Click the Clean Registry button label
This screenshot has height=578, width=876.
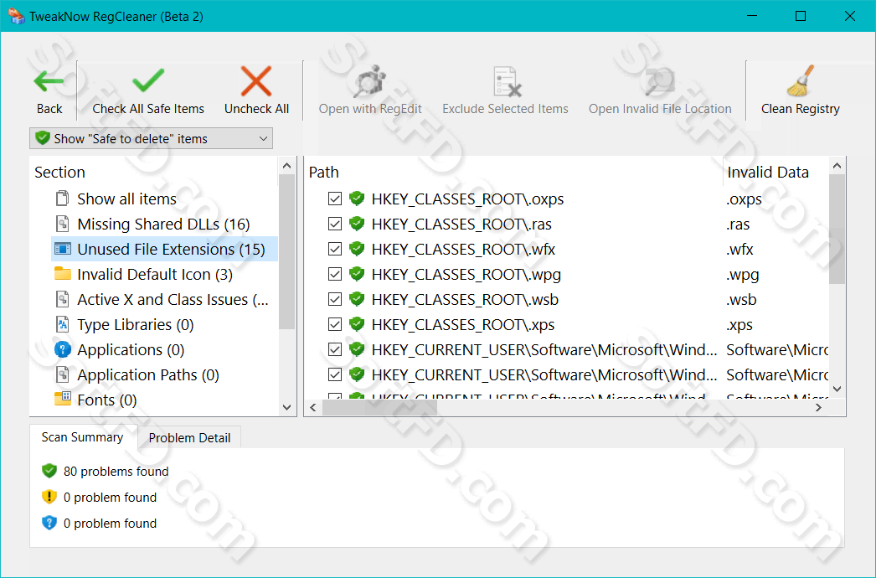coord(801,109)
